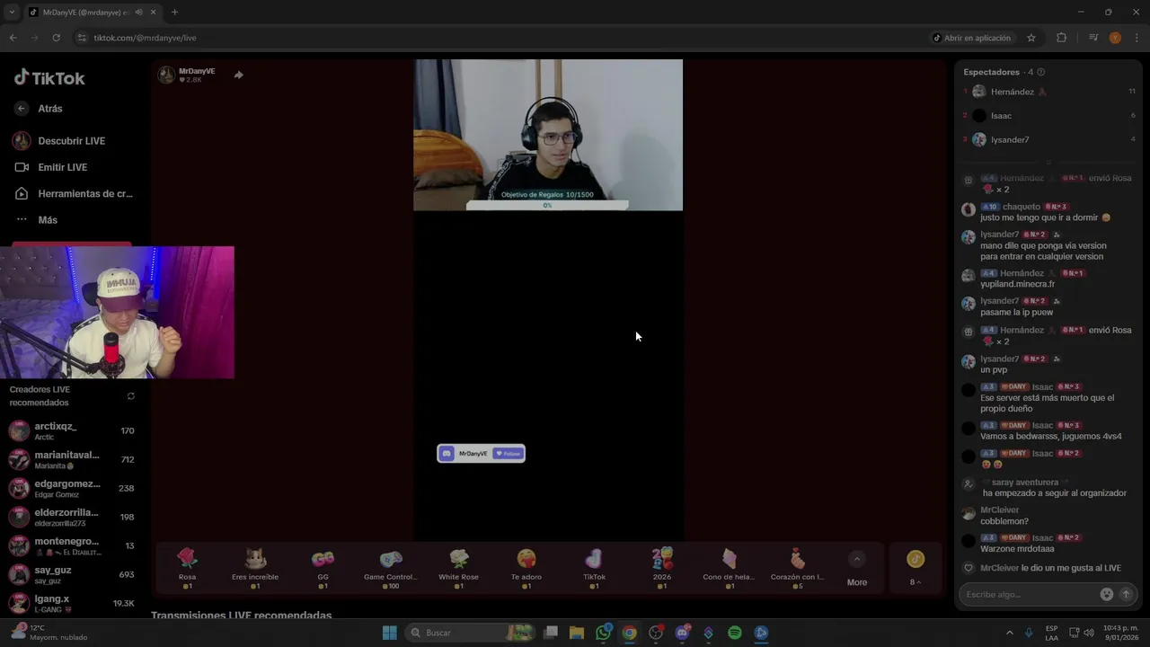Send the White Rose gift

tap(458, 569)
